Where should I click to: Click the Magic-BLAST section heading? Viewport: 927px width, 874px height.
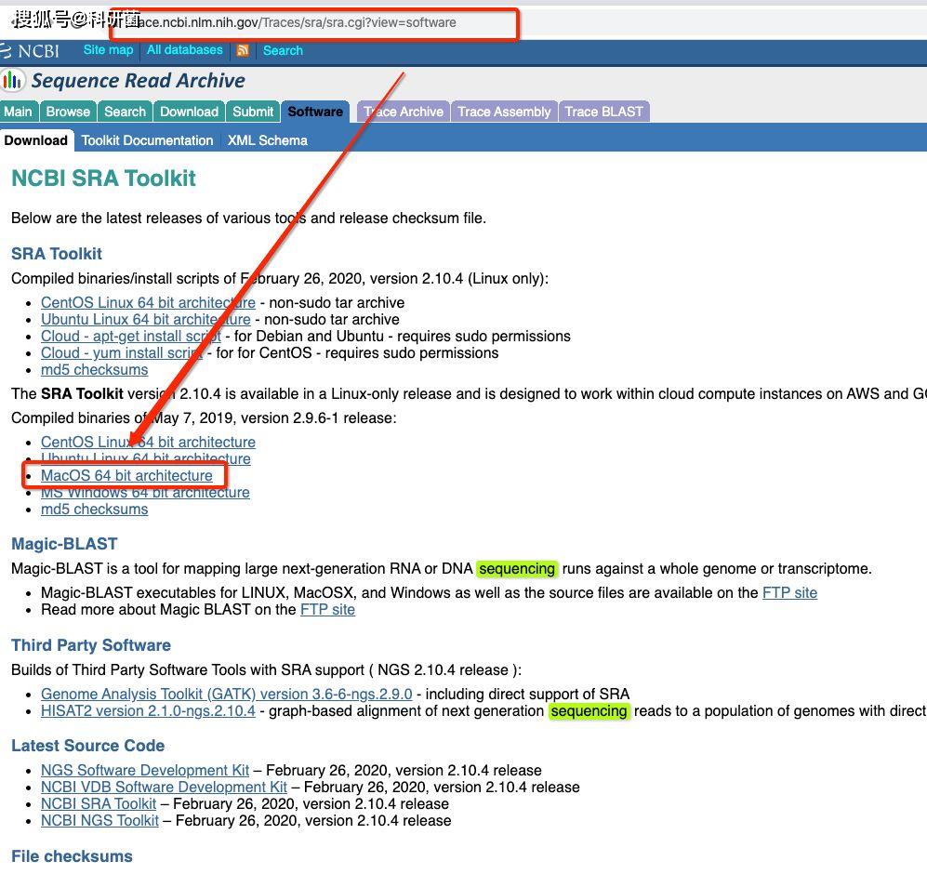(64, 544)
